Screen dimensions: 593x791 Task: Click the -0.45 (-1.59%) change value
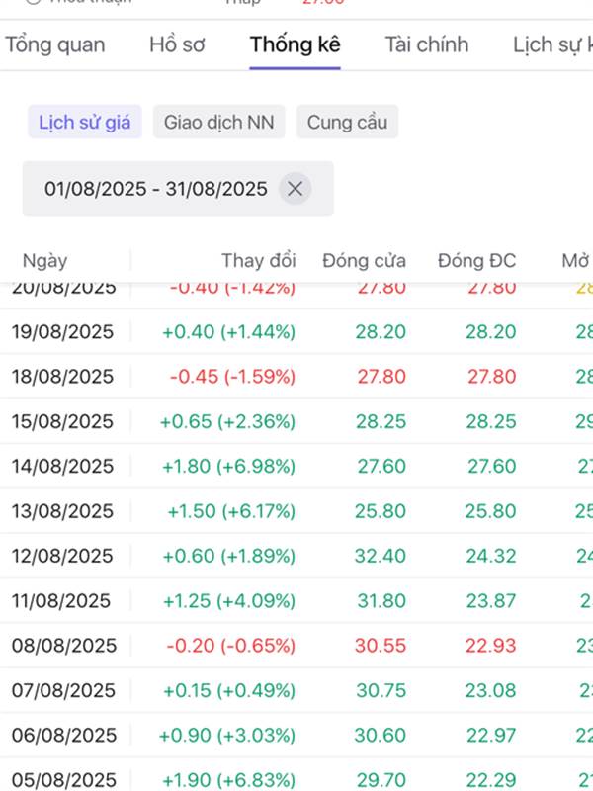[x=231, y=377]
